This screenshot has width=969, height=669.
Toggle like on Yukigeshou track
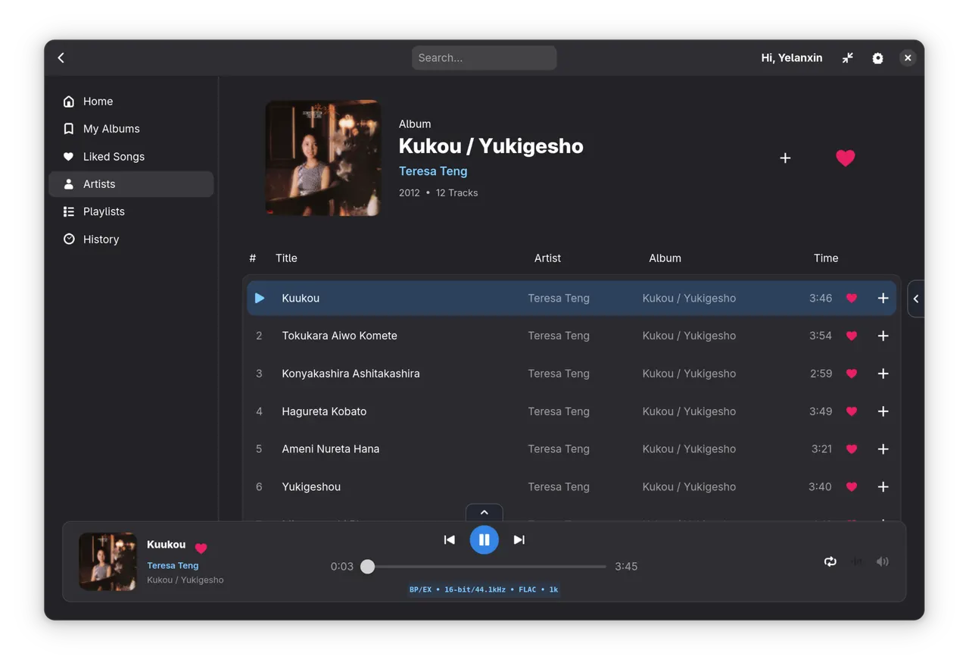point(852,487)
